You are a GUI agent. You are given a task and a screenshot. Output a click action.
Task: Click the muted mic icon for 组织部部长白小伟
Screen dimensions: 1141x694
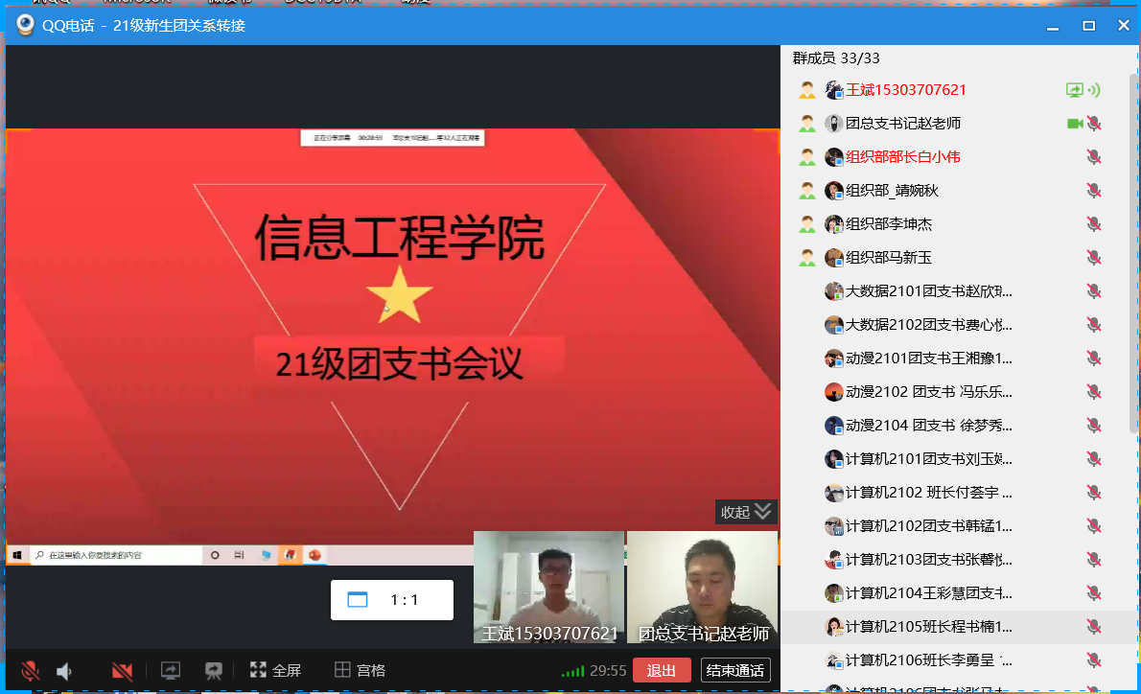(x=1093, y=157)
